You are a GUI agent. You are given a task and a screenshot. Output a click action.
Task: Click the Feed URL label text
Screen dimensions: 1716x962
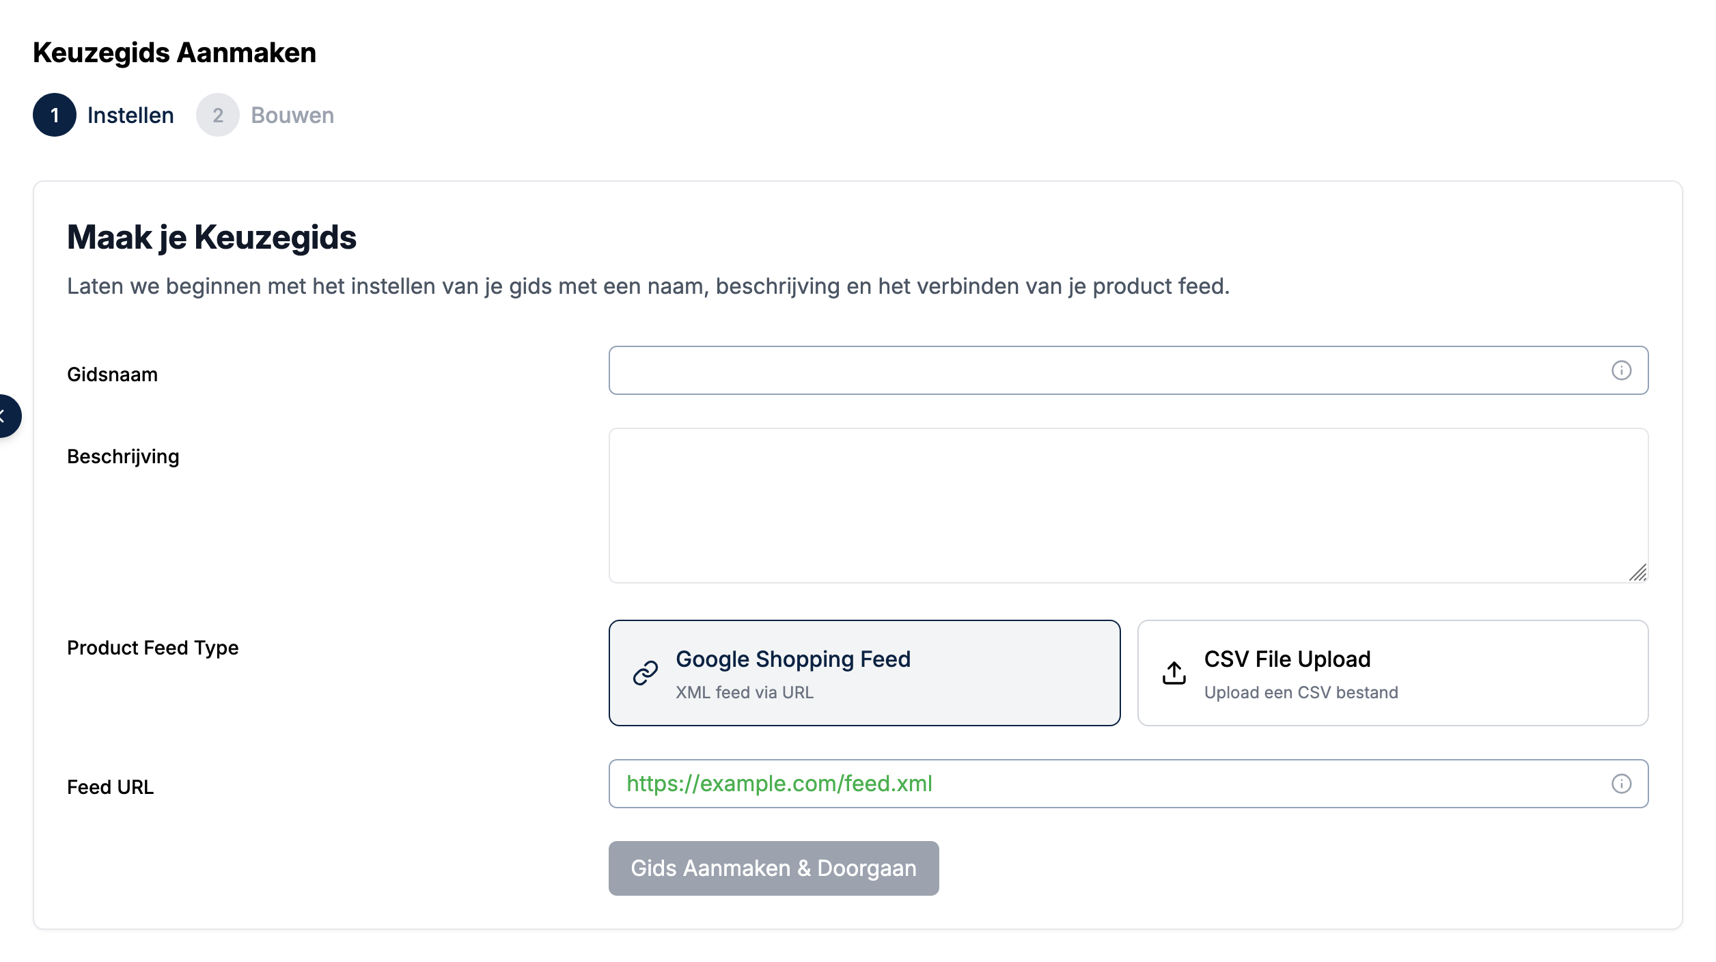click(x=110, y=787)
